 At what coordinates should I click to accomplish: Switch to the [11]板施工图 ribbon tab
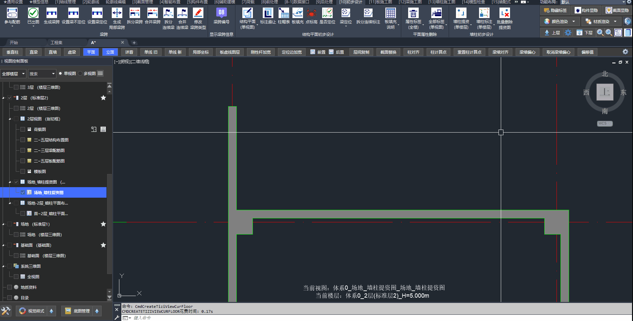[380, 2]
